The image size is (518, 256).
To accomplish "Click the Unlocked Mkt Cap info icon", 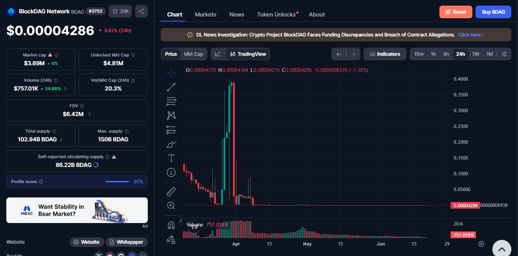I will click(x=133, y=55).
